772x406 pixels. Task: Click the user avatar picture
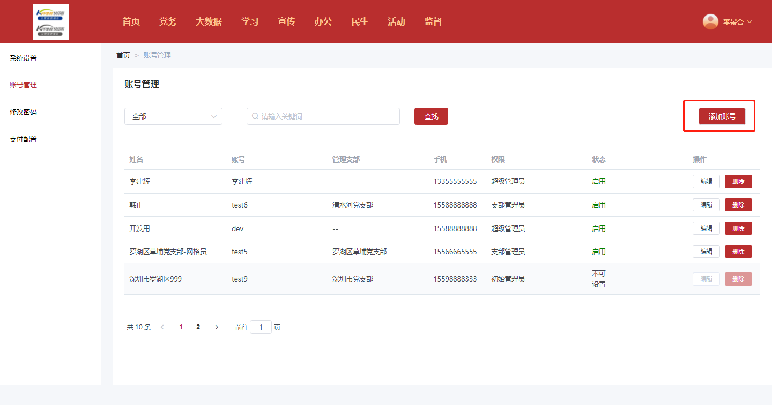pyautogui.click(x=710, y=21)
